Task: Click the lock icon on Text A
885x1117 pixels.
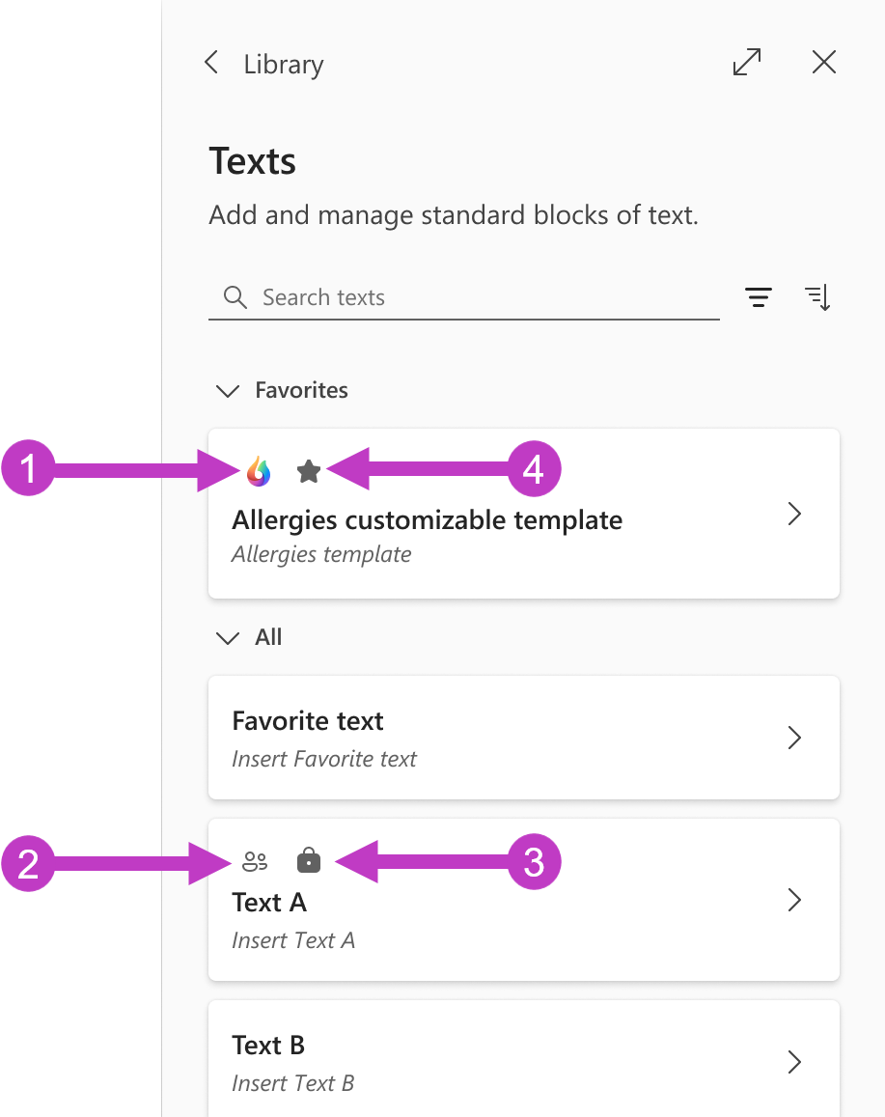Action: (308, 861)
